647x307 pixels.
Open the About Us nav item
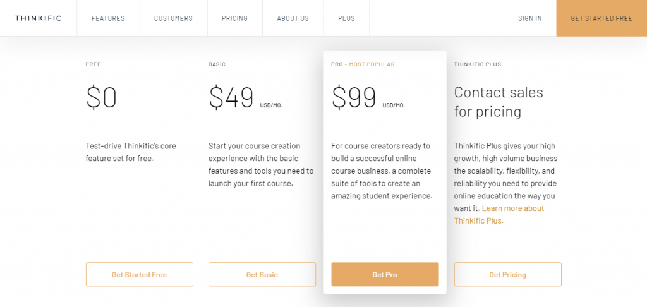click(293, 18)
